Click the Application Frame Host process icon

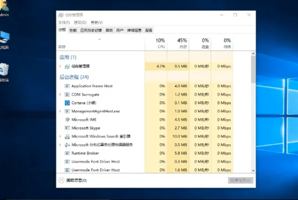[x=67, y=86]
